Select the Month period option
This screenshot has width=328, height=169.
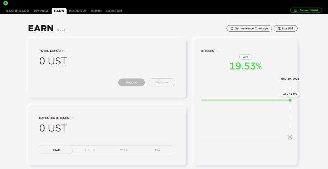coord(90,150)
